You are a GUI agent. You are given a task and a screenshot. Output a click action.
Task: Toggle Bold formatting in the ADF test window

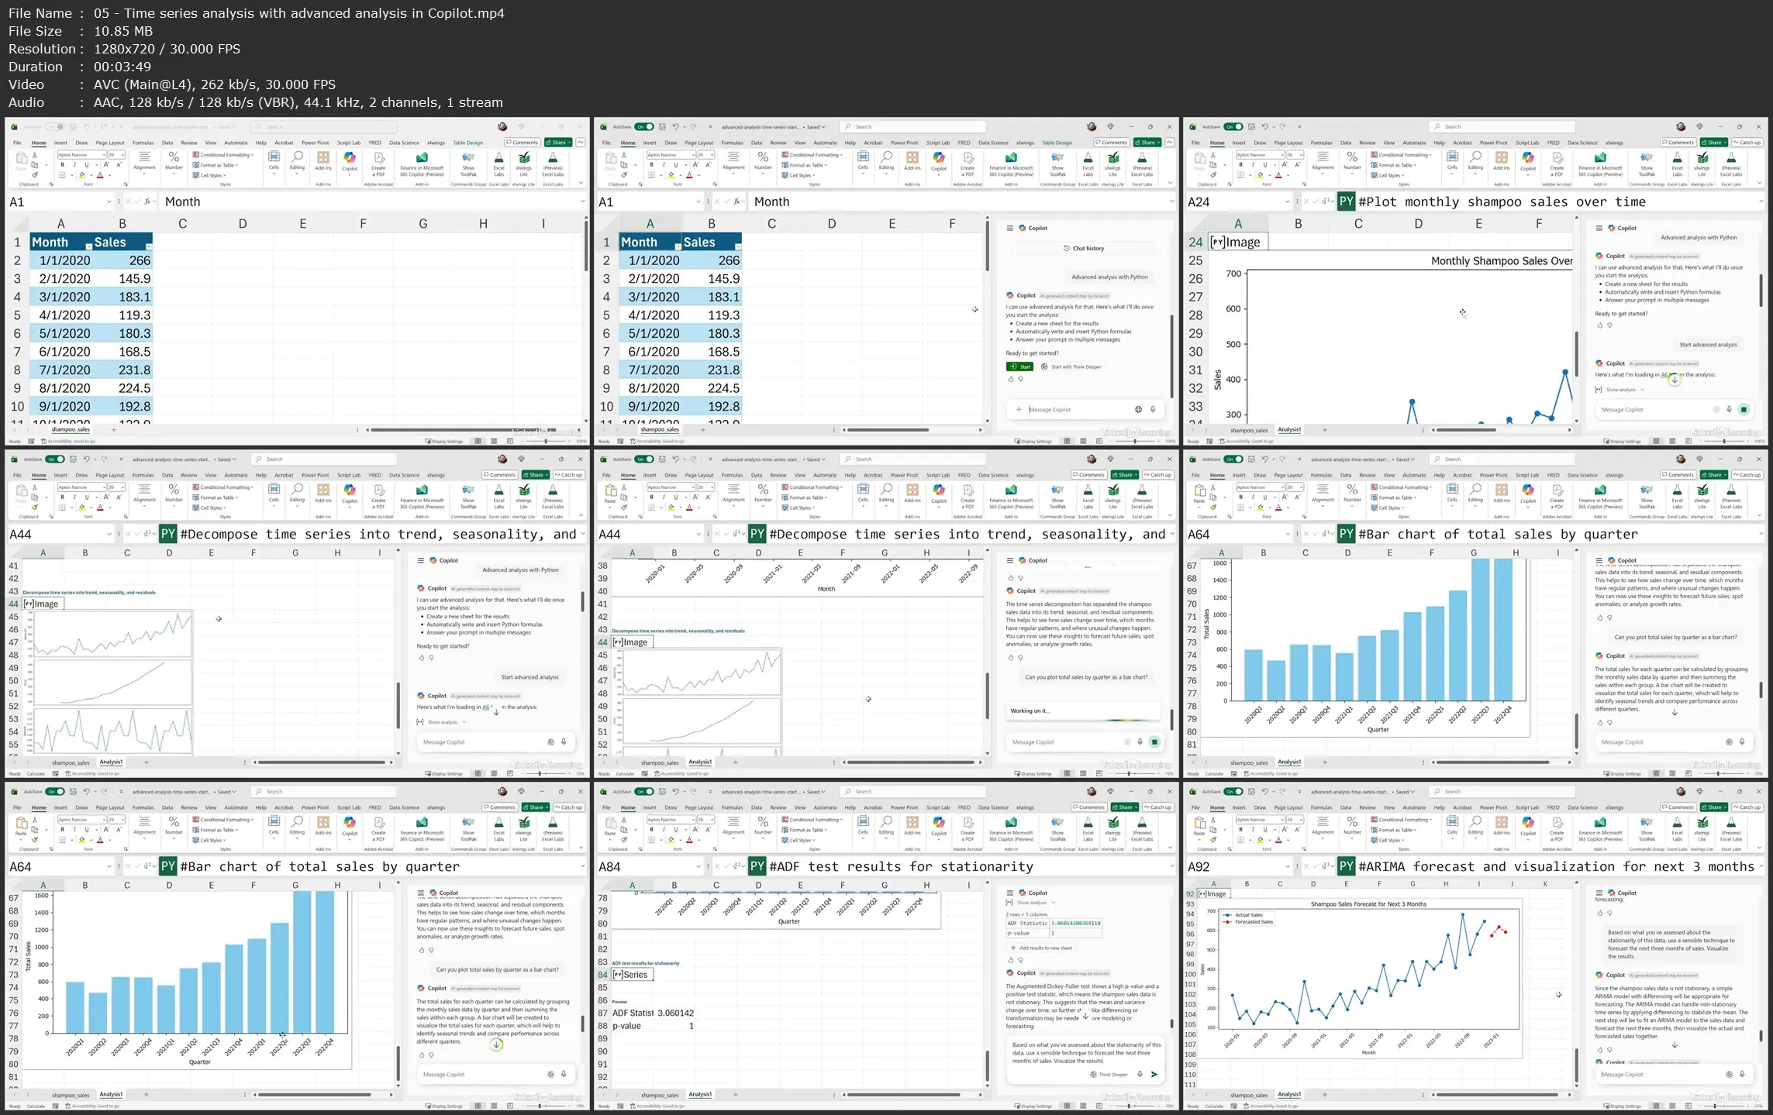click(x=652, y=829)
